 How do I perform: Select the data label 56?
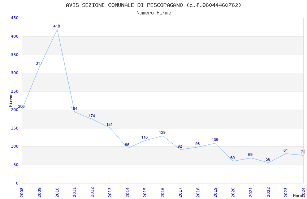[268, 160]
